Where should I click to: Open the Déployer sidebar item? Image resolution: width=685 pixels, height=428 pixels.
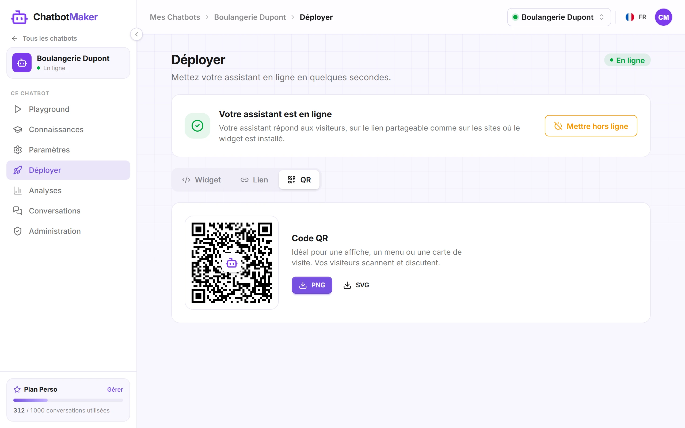(68, 170)
